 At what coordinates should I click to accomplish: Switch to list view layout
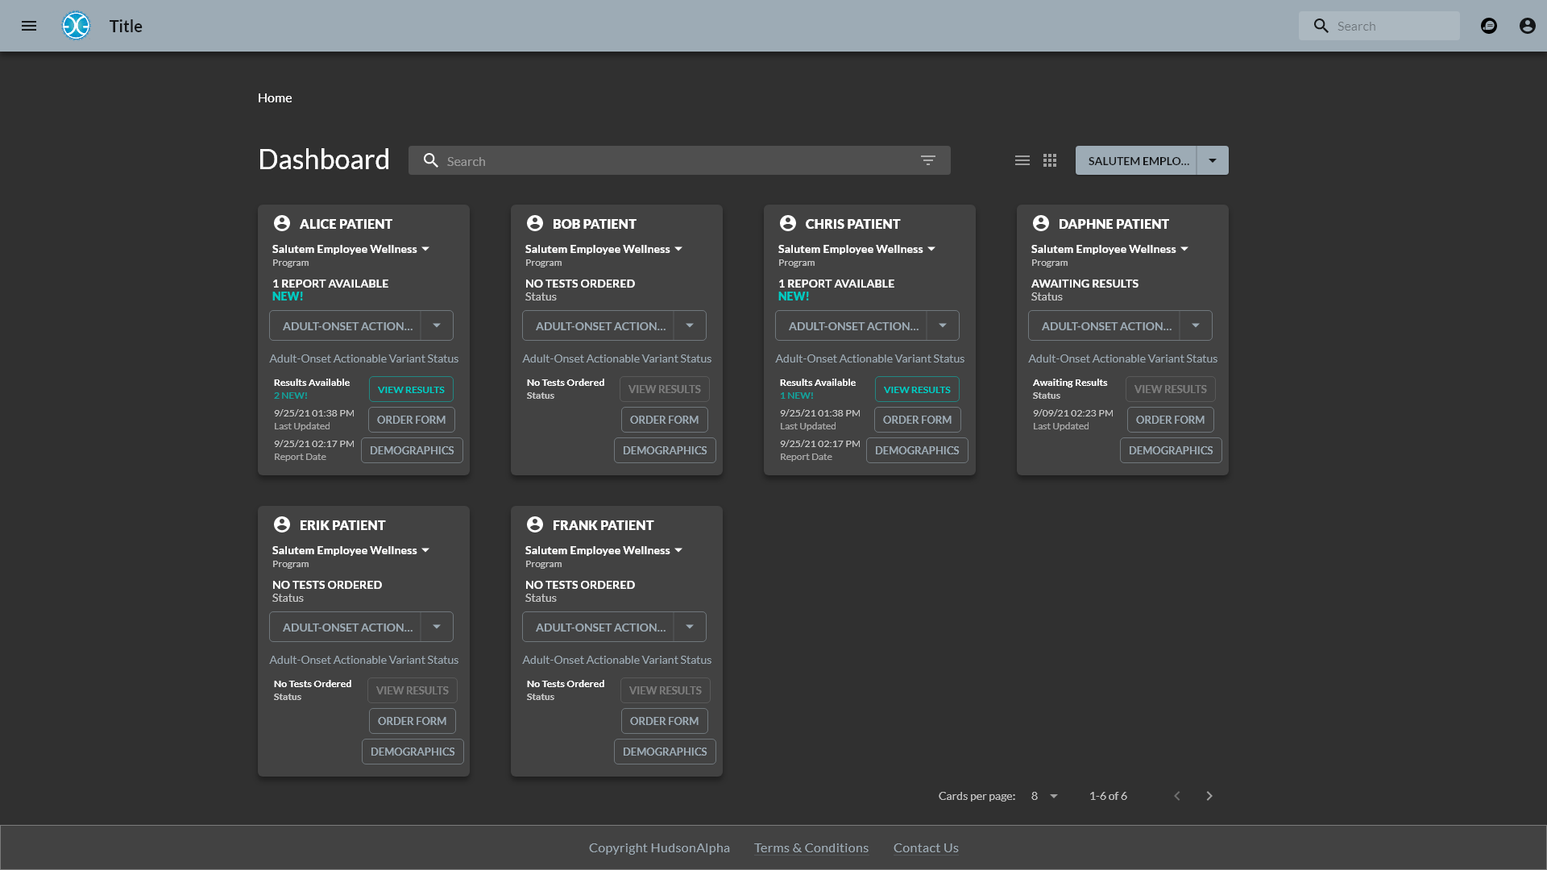(1022, 160)
